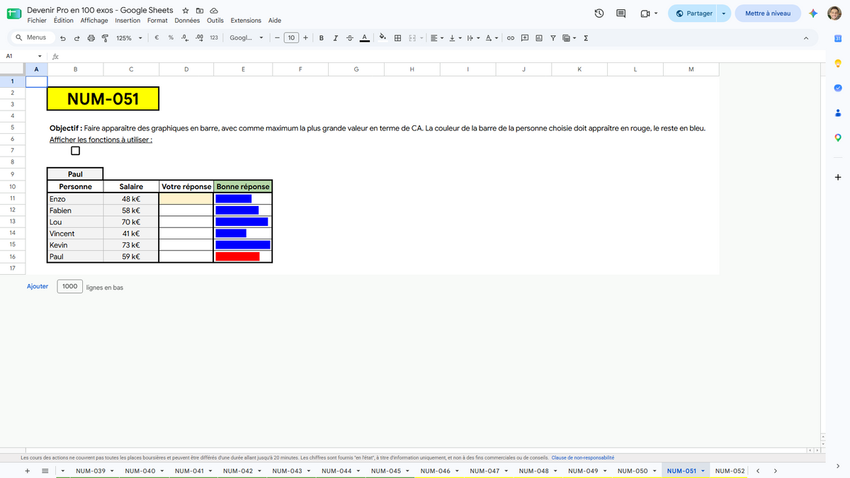The width and height of the screenshot is (850, 478).
Task: Decrease font size with minus
Action: click(277, 38)
